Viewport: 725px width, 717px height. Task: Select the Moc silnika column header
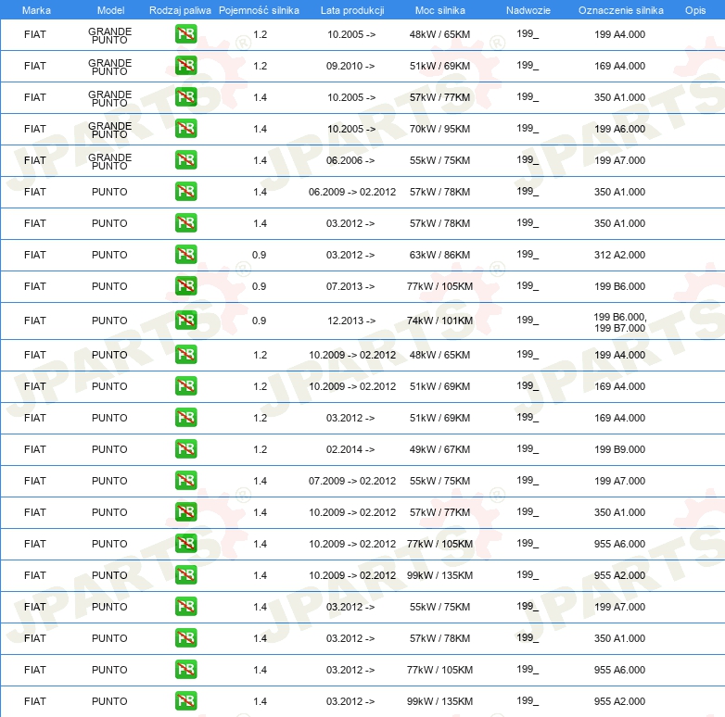point(440,10)
